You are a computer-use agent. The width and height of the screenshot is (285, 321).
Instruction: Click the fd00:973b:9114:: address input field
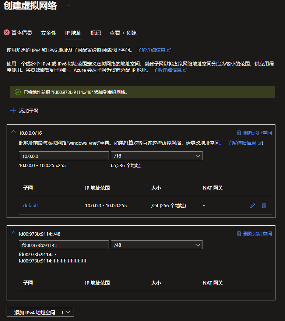(x=64, y=245)
